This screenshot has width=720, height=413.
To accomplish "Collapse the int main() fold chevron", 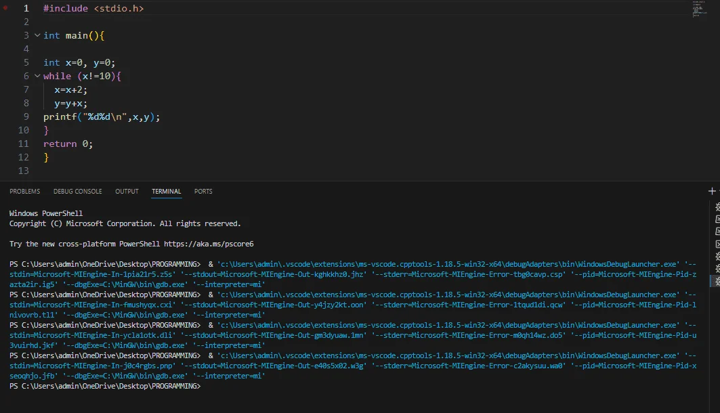I will [37, 35].
